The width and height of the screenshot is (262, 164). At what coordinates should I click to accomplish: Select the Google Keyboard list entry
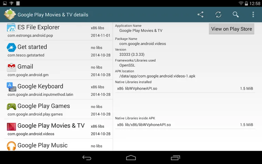point(58,90)
